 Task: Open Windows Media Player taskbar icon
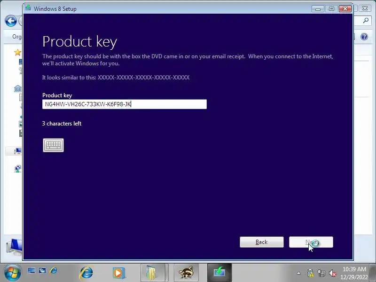tap(119, 273)
